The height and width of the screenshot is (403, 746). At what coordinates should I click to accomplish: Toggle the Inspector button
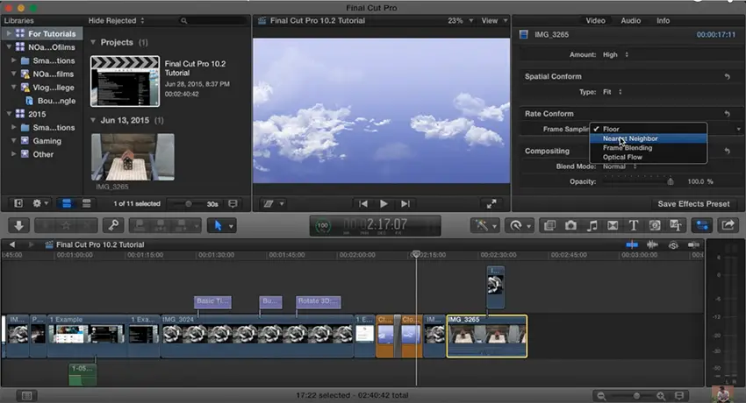(702, 225)
